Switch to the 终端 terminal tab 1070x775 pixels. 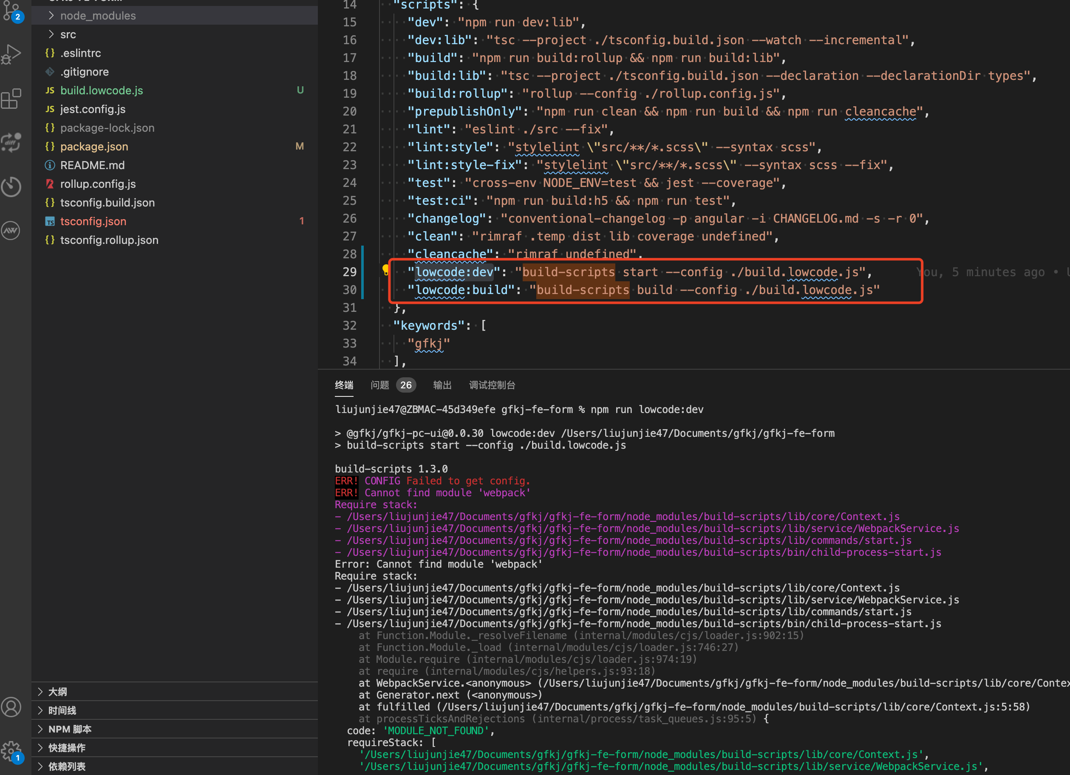(x=344, y=385)
